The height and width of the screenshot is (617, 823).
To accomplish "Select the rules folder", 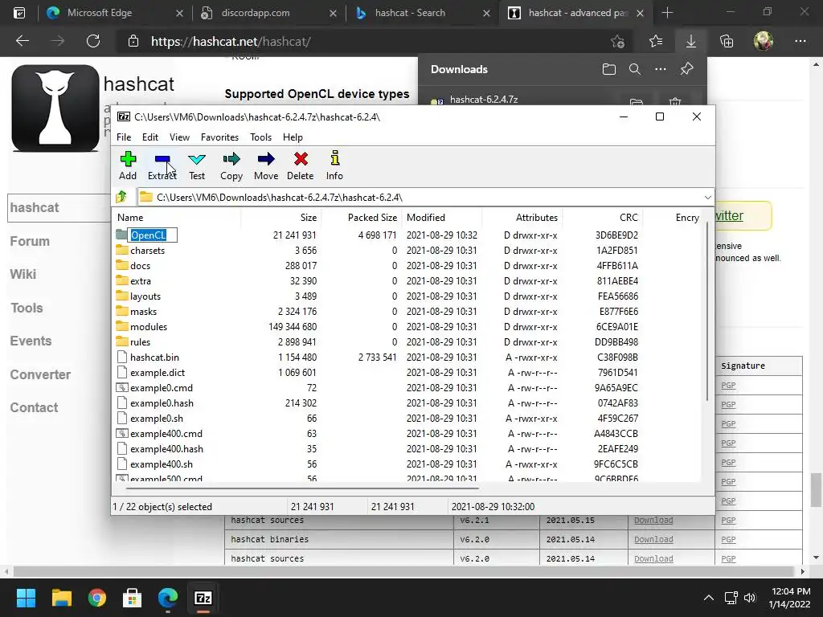I will tap(140, 342).
